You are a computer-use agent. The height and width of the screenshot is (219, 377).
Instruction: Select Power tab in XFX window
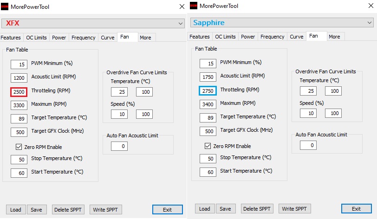59,38
